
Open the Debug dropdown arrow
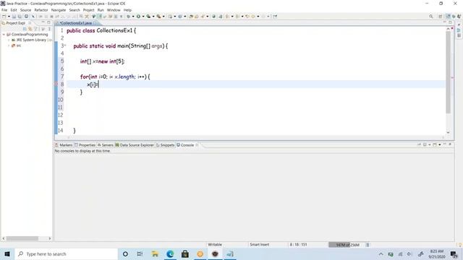click(x=133, y=16)
